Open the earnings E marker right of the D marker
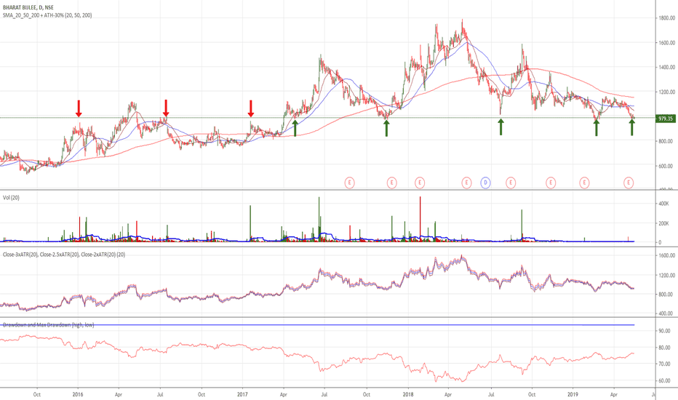The width and height of the screenshot is (678, 400). [511, 183]
